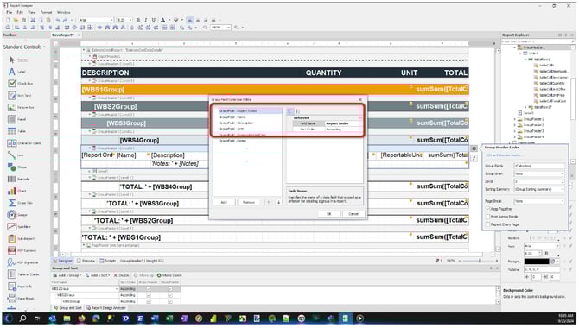Open the Page Break dropdown

539,201
